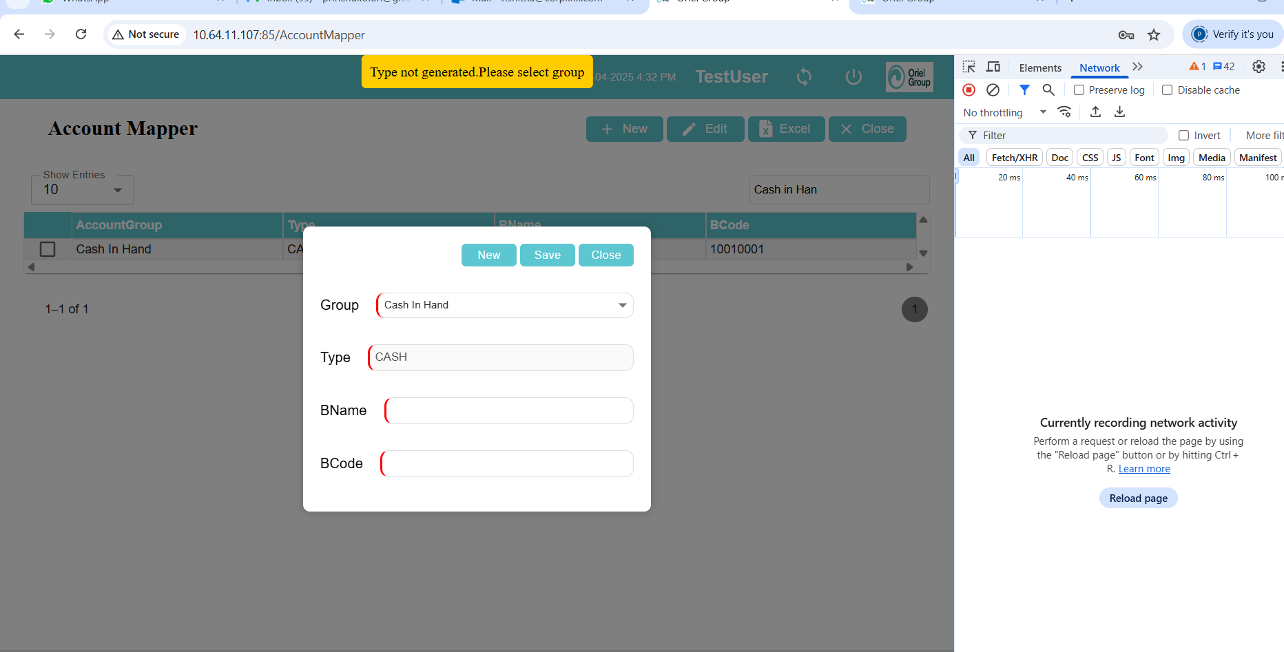Open DevTools settings gear icon

pyautogui.click(x=1259, y=67)
